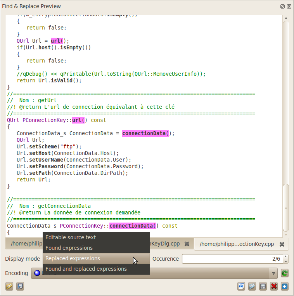Switch to the ectionKey.cpp file tab

pyautogui.click(x=237, y=244)
